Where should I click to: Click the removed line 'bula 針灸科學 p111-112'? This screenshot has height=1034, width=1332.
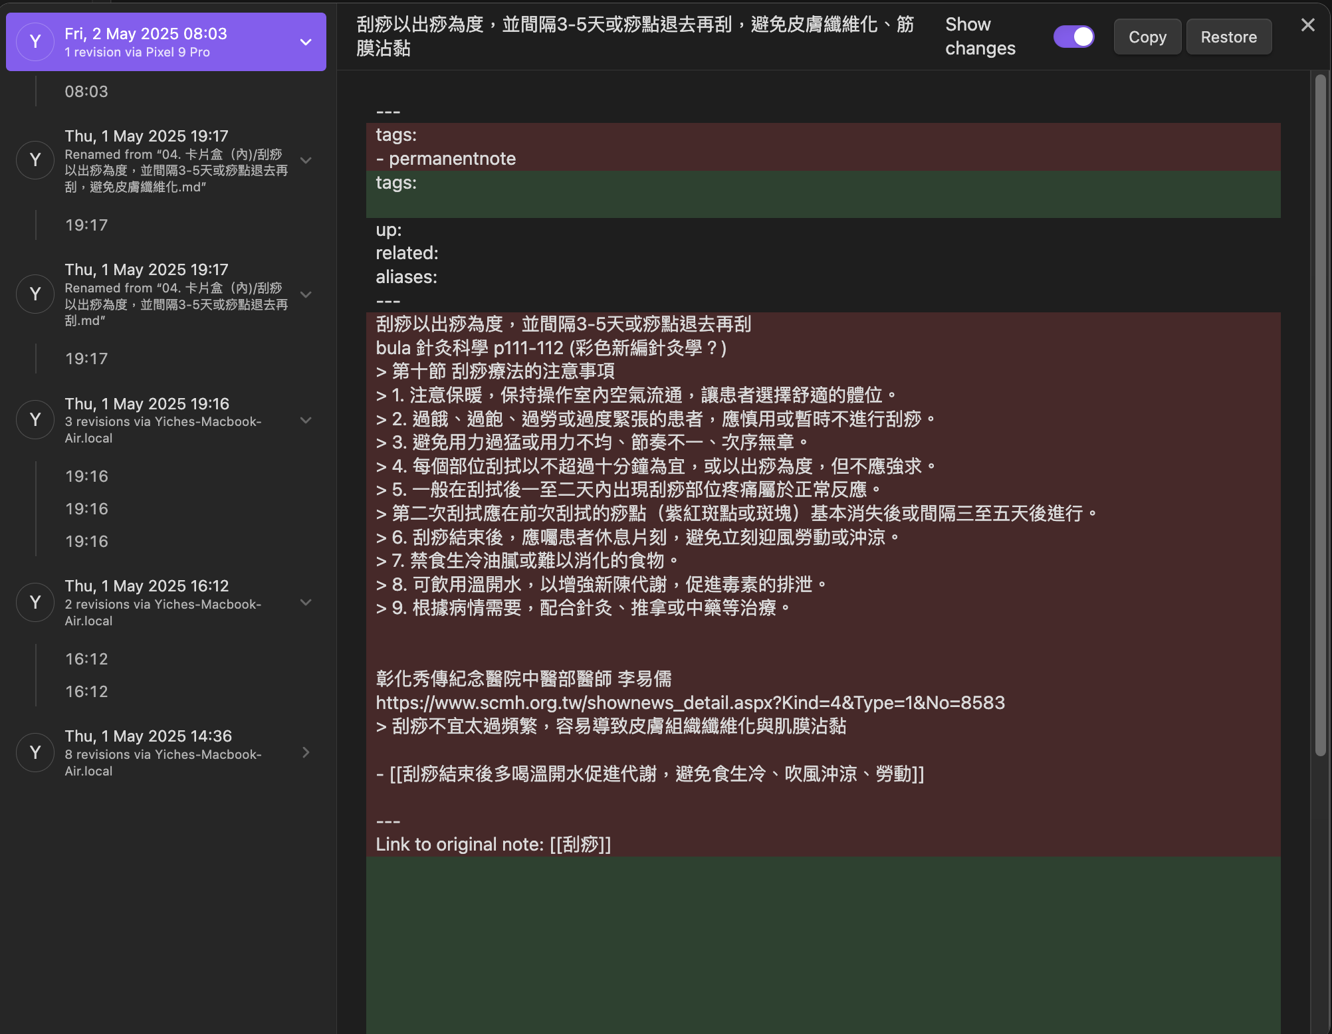[x=551, y=348]
